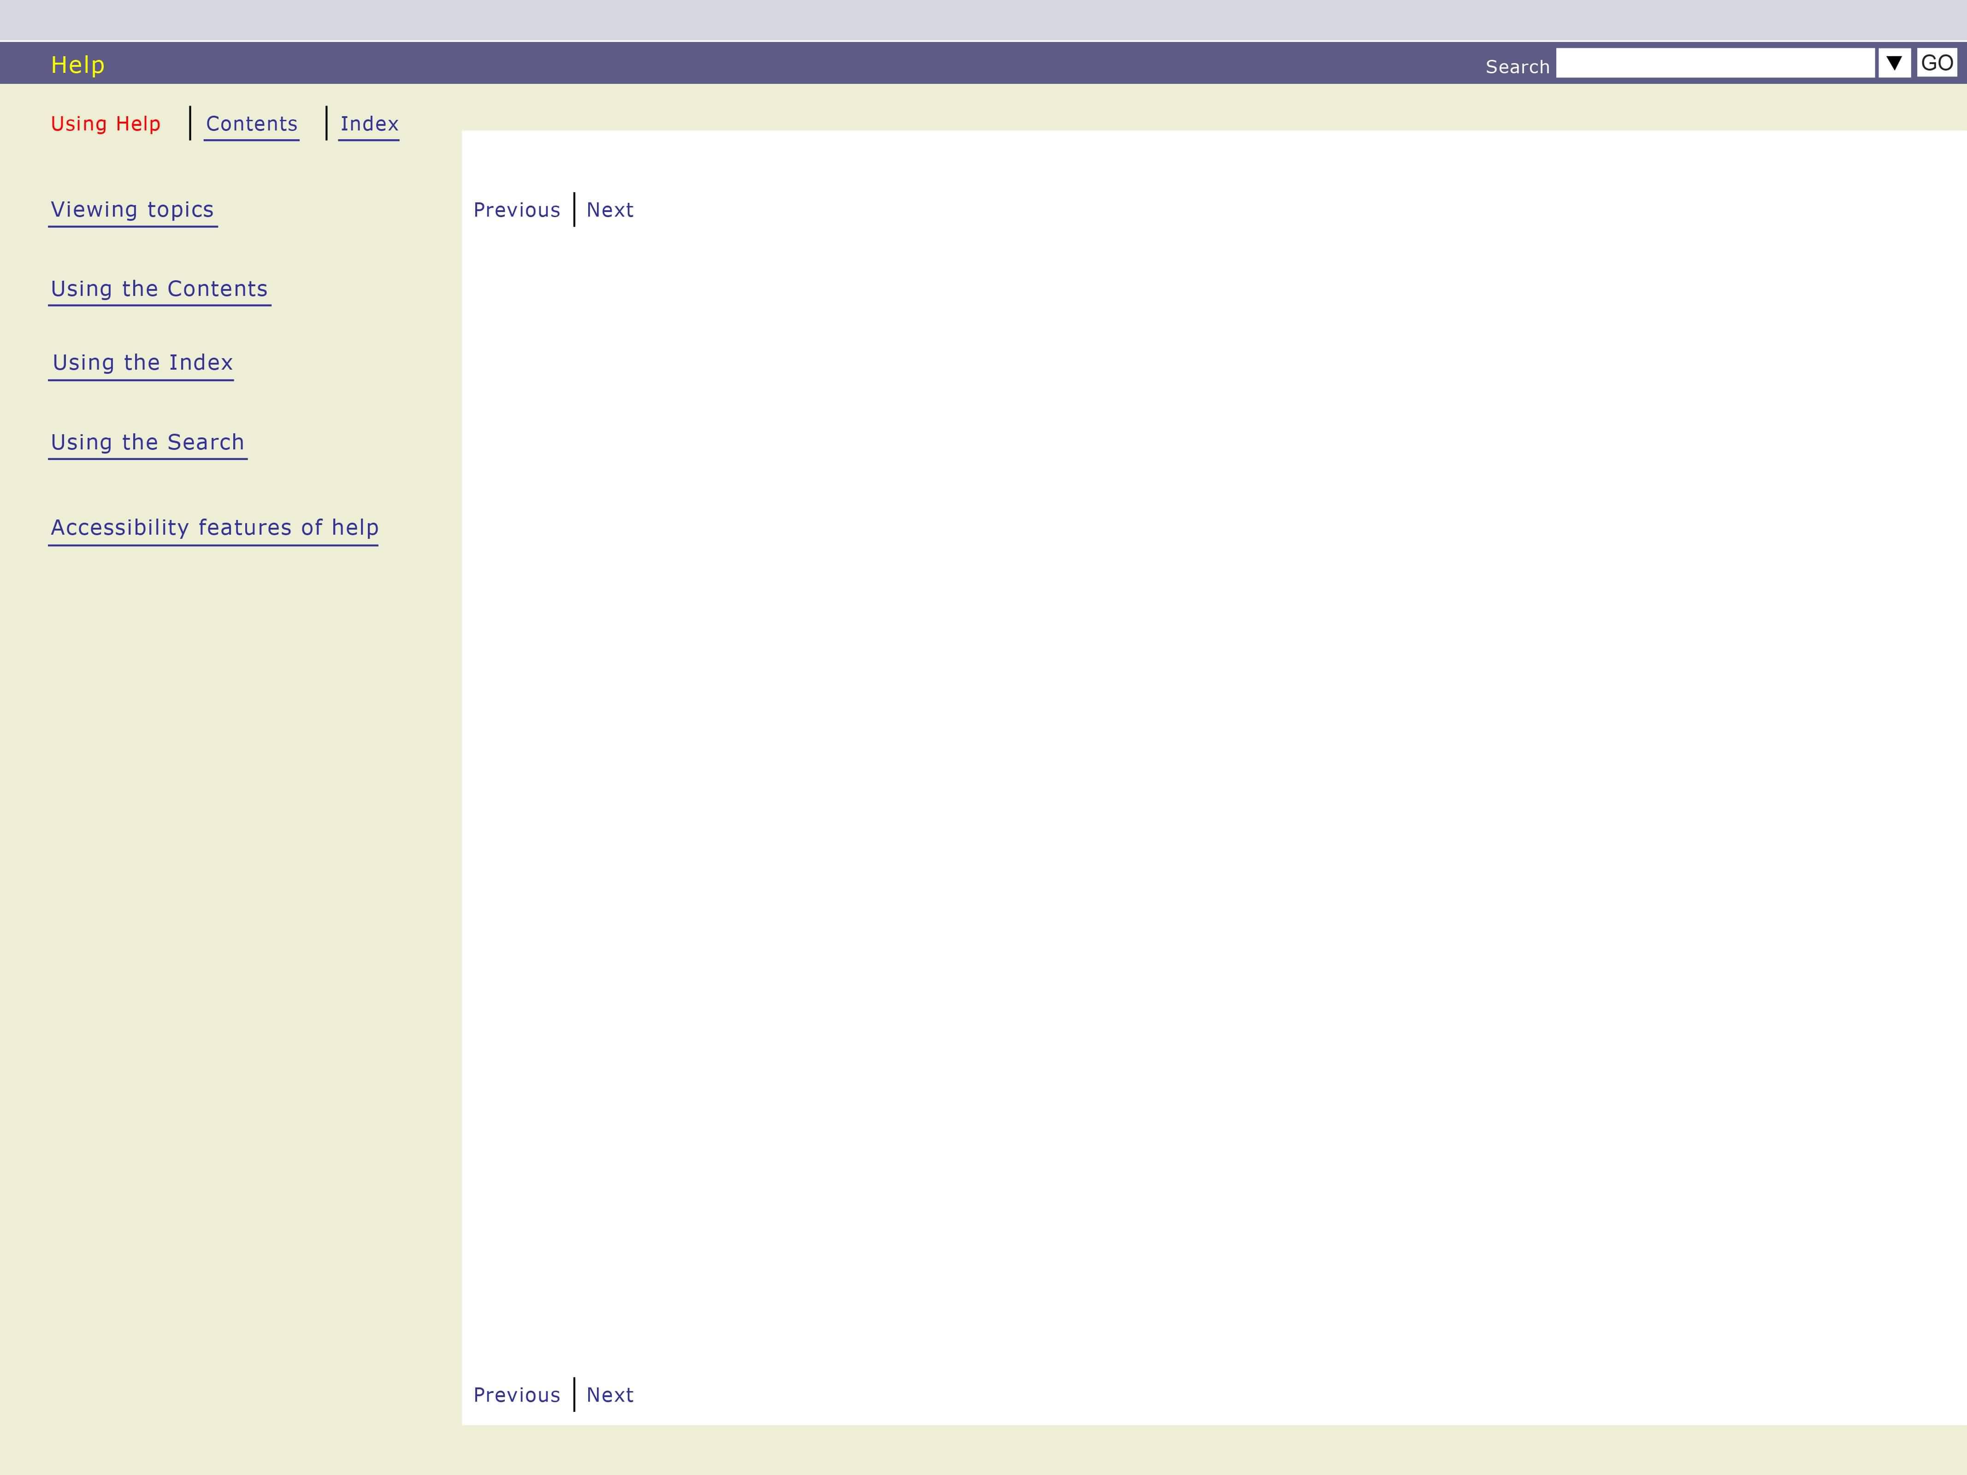The image size is (1967, 1475).
Task: Click the bottom Previous navigation link
Action: pos(517,1395)
